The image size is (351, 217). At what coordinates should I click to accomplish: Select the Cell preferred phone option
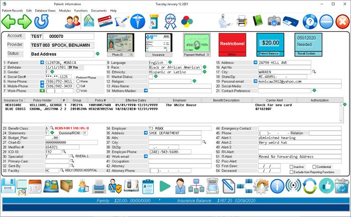coord(78,86)
